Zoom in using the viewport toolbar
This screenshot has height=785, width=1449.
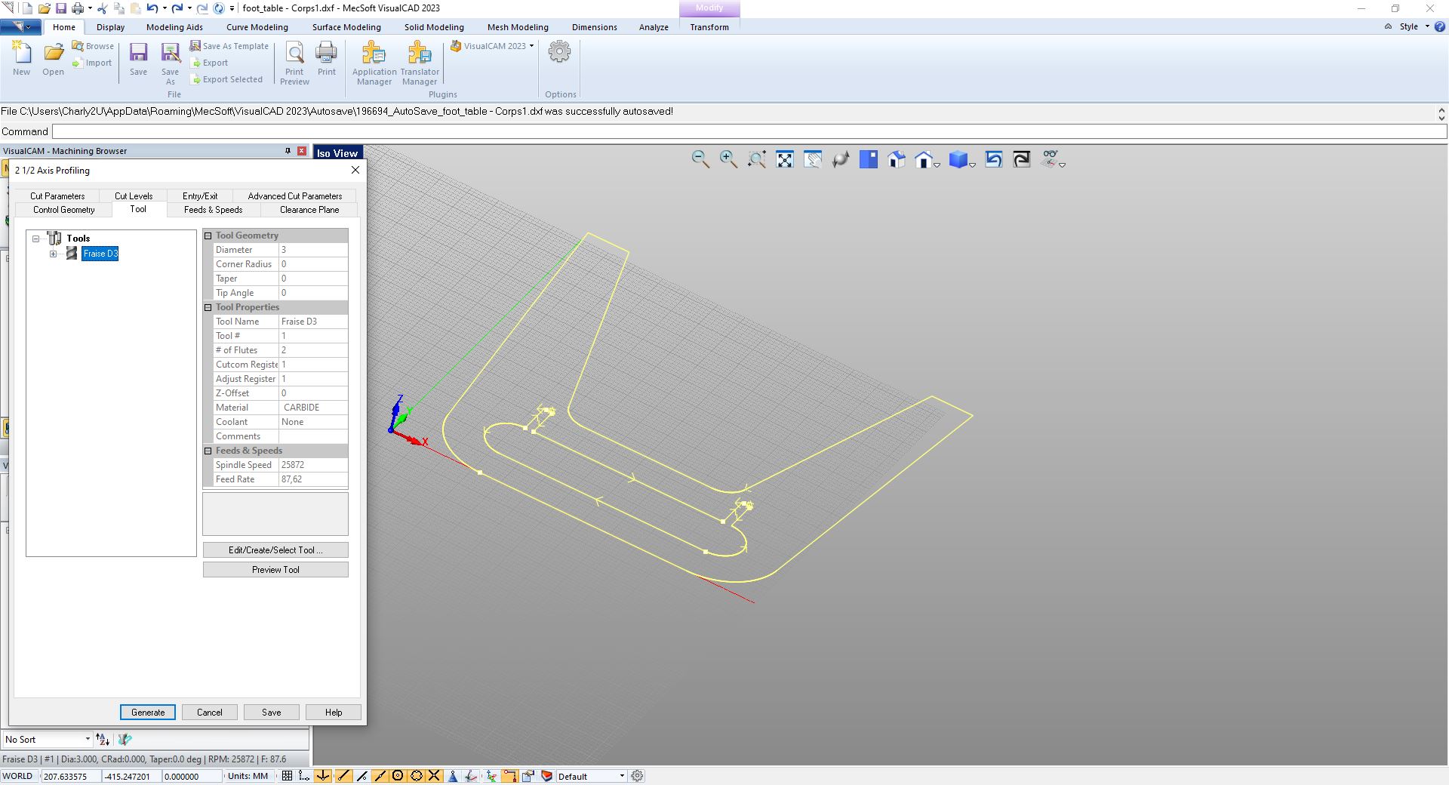(x=728, y=159)
